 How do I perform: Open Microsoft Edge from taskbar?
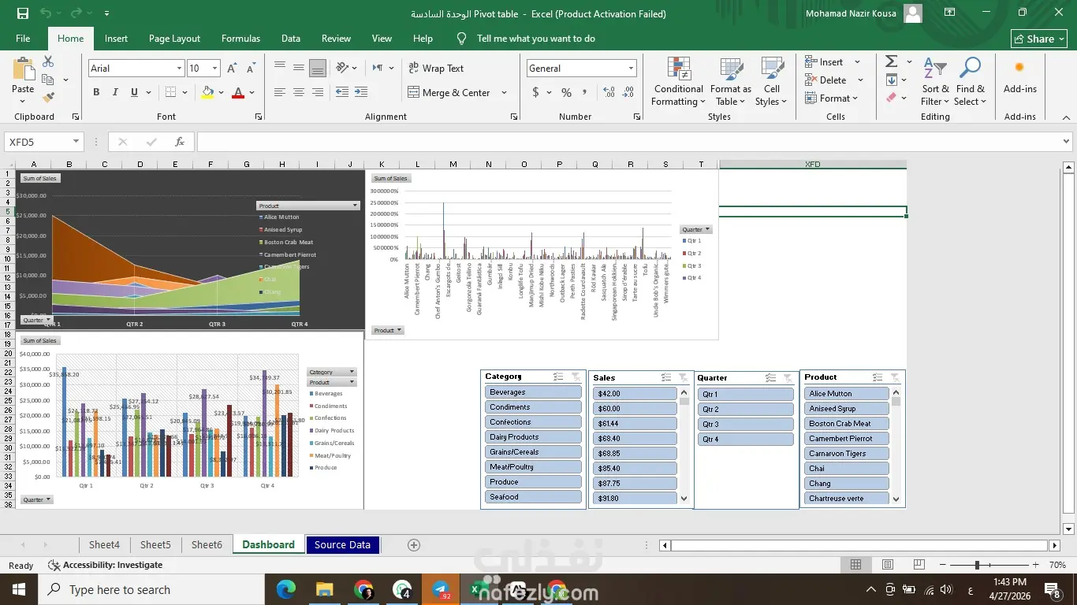tap(286, 589)
